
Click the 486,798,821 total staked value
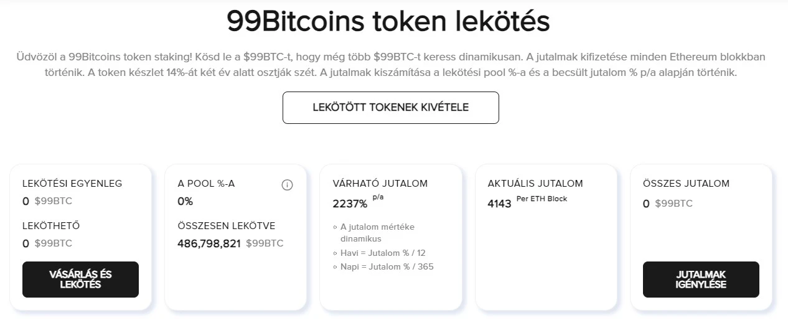pos(209,243)
